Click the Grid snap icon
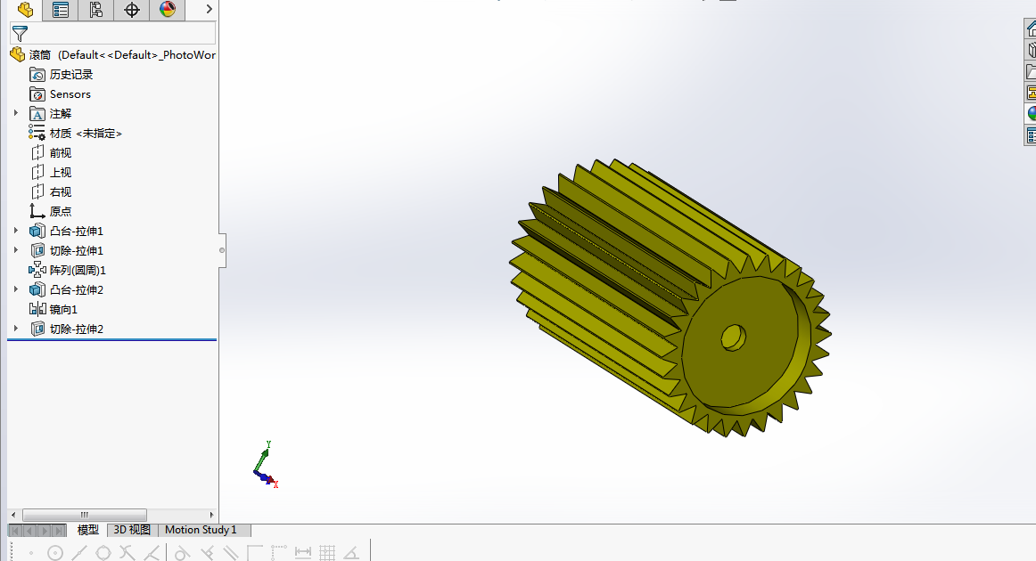Screen dimensions: 1036x561 click(327, 553)
